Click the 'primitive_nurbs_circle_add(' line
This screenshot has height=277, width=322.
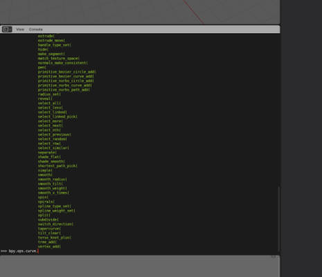(66, 81)
